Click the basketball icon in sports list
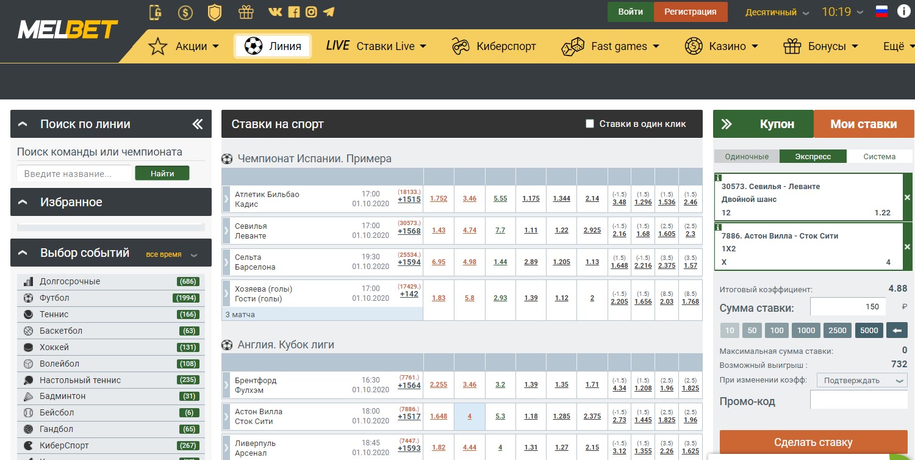915x460 pixels. [x=28, y=331]
